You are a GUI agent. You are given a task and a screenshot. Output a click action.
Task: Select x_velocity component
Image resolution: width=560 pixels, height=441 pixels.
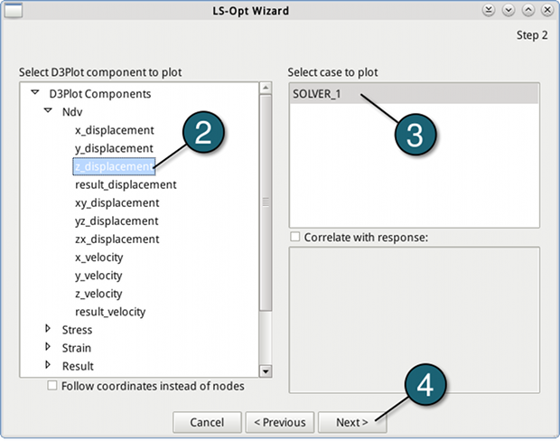click(x=99, y=258)
